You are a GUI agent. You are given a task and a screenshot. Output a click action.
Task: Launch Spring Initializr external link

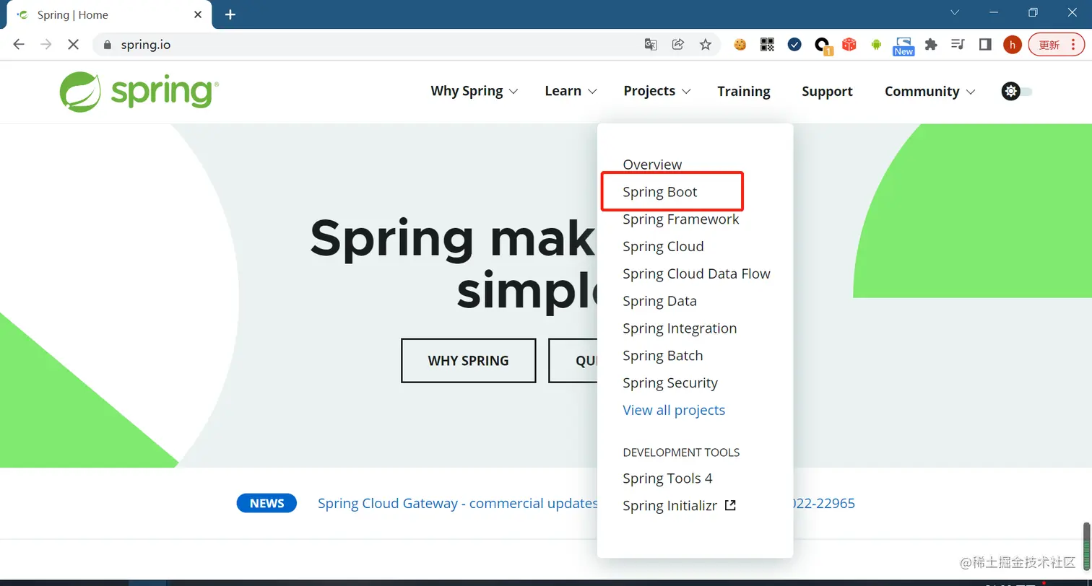(679, 506)
